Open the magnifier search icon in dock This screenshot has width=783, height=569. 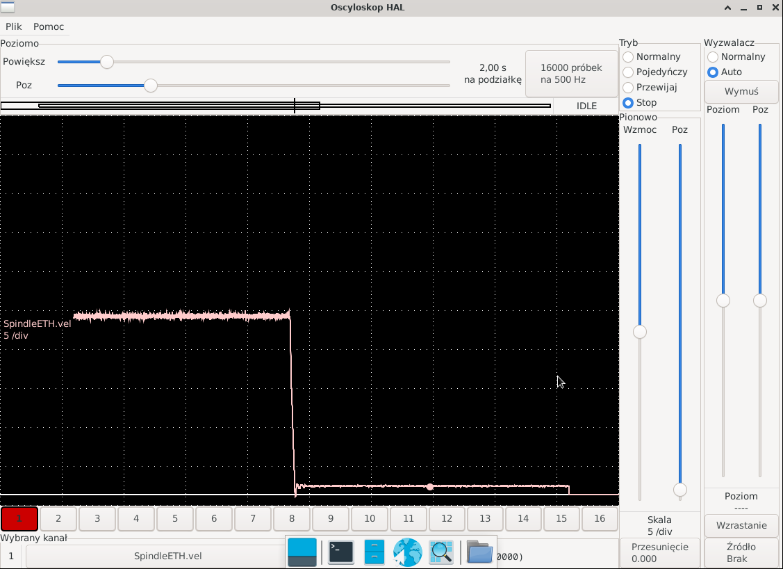pyautogui.click(x=441, y=552)
